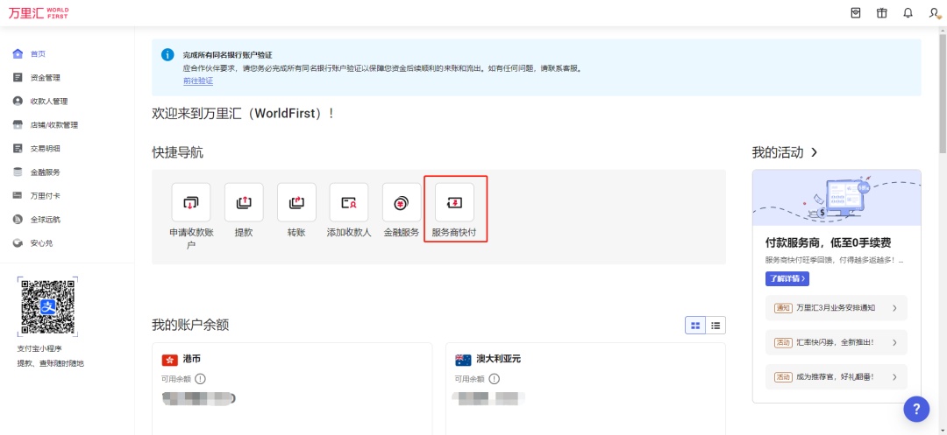The image size is (947, 435).
Task: Open the messages inbox icon in header
Action: [x=855, y=13]
